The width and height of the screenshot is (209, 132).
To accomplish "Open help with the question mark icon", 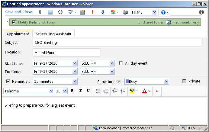I will click(x=201, y=12).
